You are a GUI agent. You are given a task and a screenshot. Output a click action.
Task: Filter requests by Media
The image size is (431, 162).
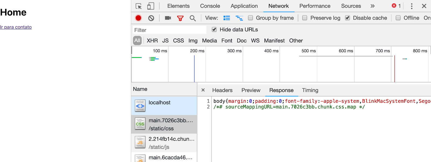209,41
